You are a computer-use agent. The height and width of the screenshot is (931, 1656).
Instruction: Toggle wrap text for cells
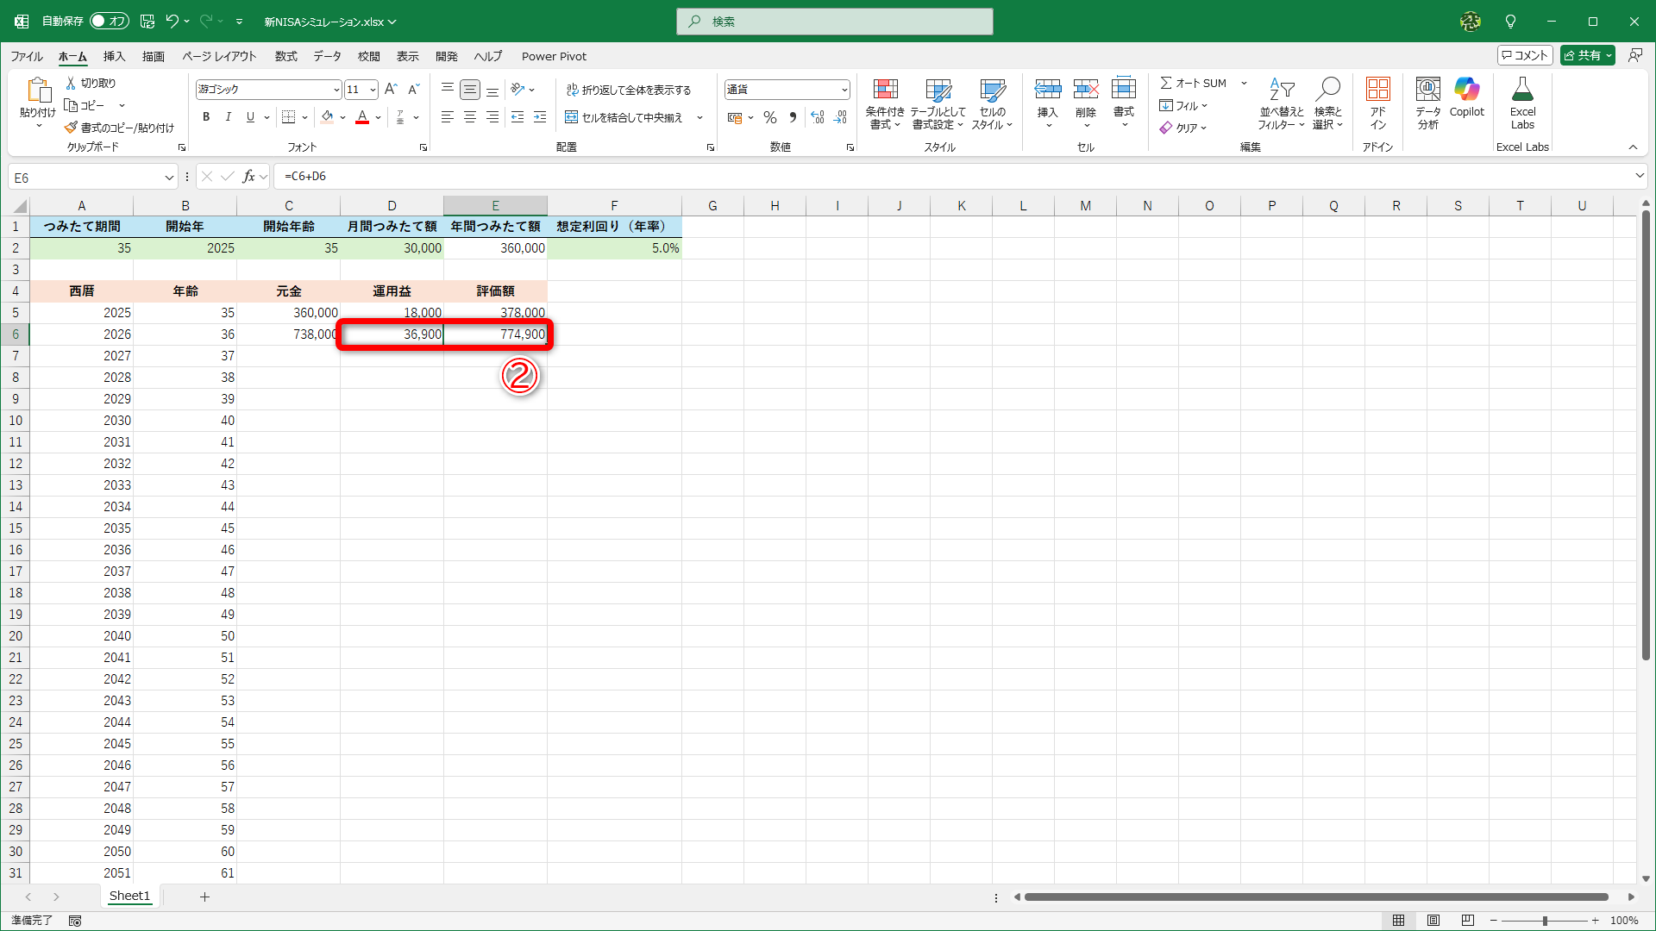click(x=629, y=90)
